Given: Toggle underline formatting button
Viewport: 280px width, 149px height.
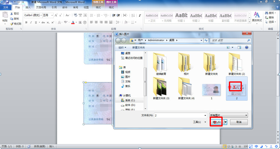Looking at the screenshot, I should (36, 23).
